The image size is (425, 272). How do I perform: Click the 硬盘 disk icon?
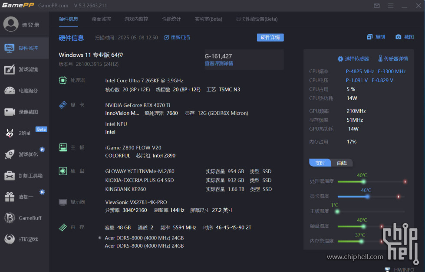(63, 171)
